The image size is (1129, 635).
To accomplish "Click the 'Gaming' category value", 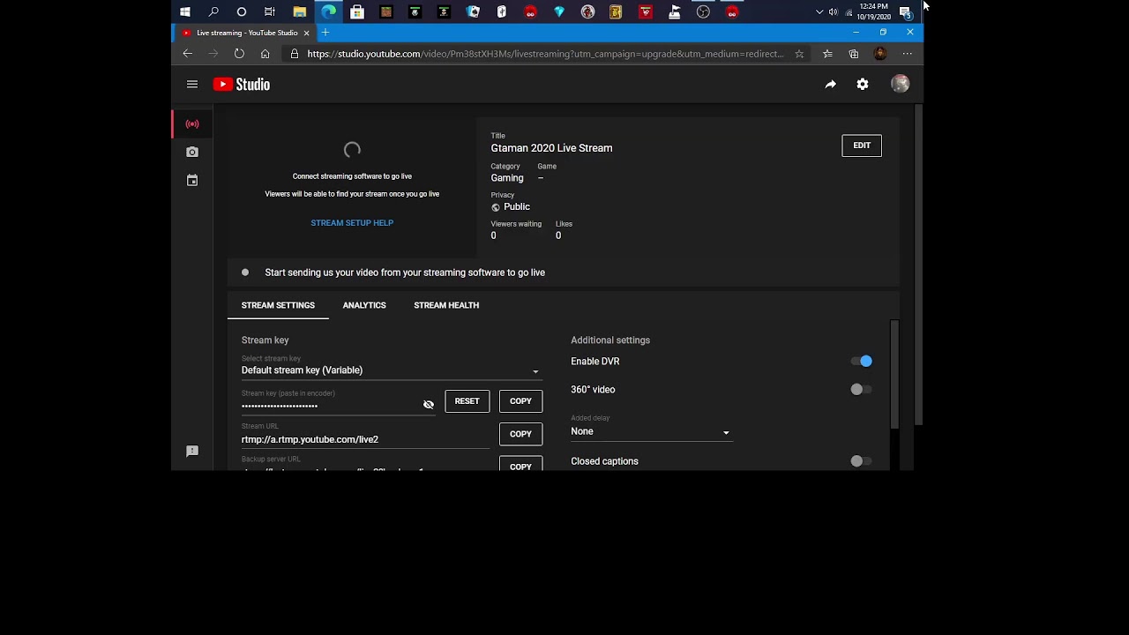I will pyautogui.click(x=507, y=178).
